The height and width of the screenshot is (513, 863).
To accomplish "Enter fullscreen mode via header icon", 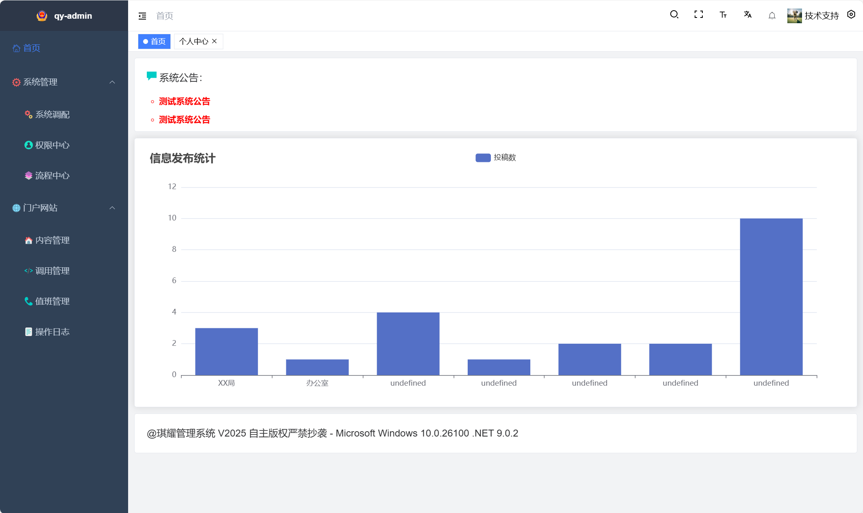I will tap(698, 15).
